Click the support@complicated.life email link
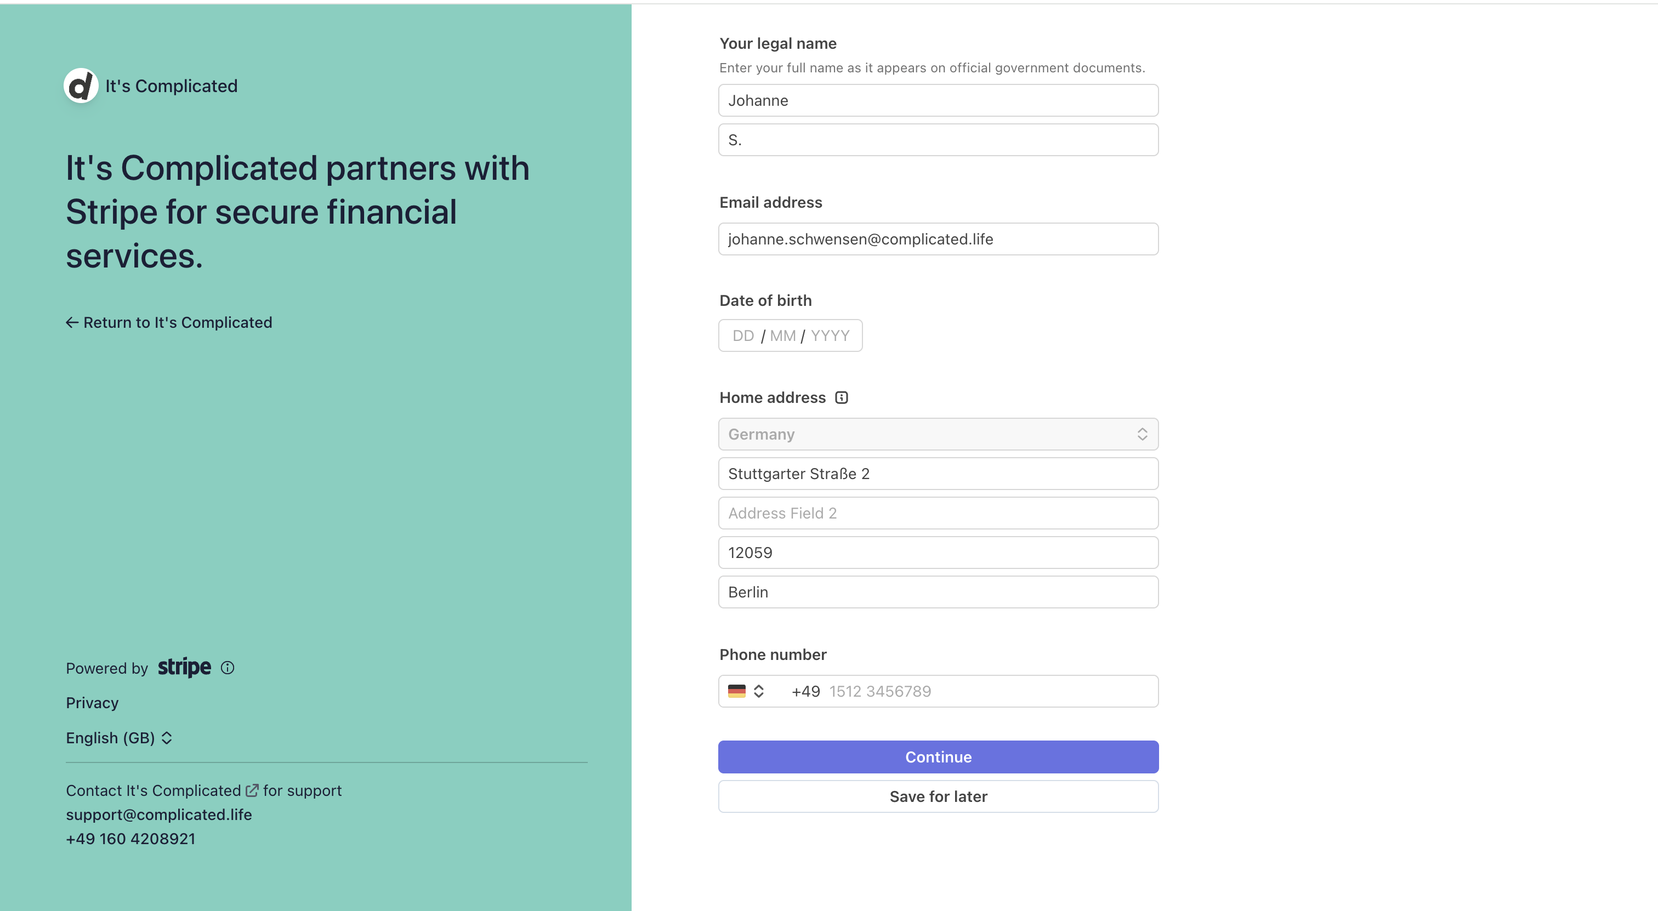The height and width of the screenshot is (911, 1658). point(159,815)
